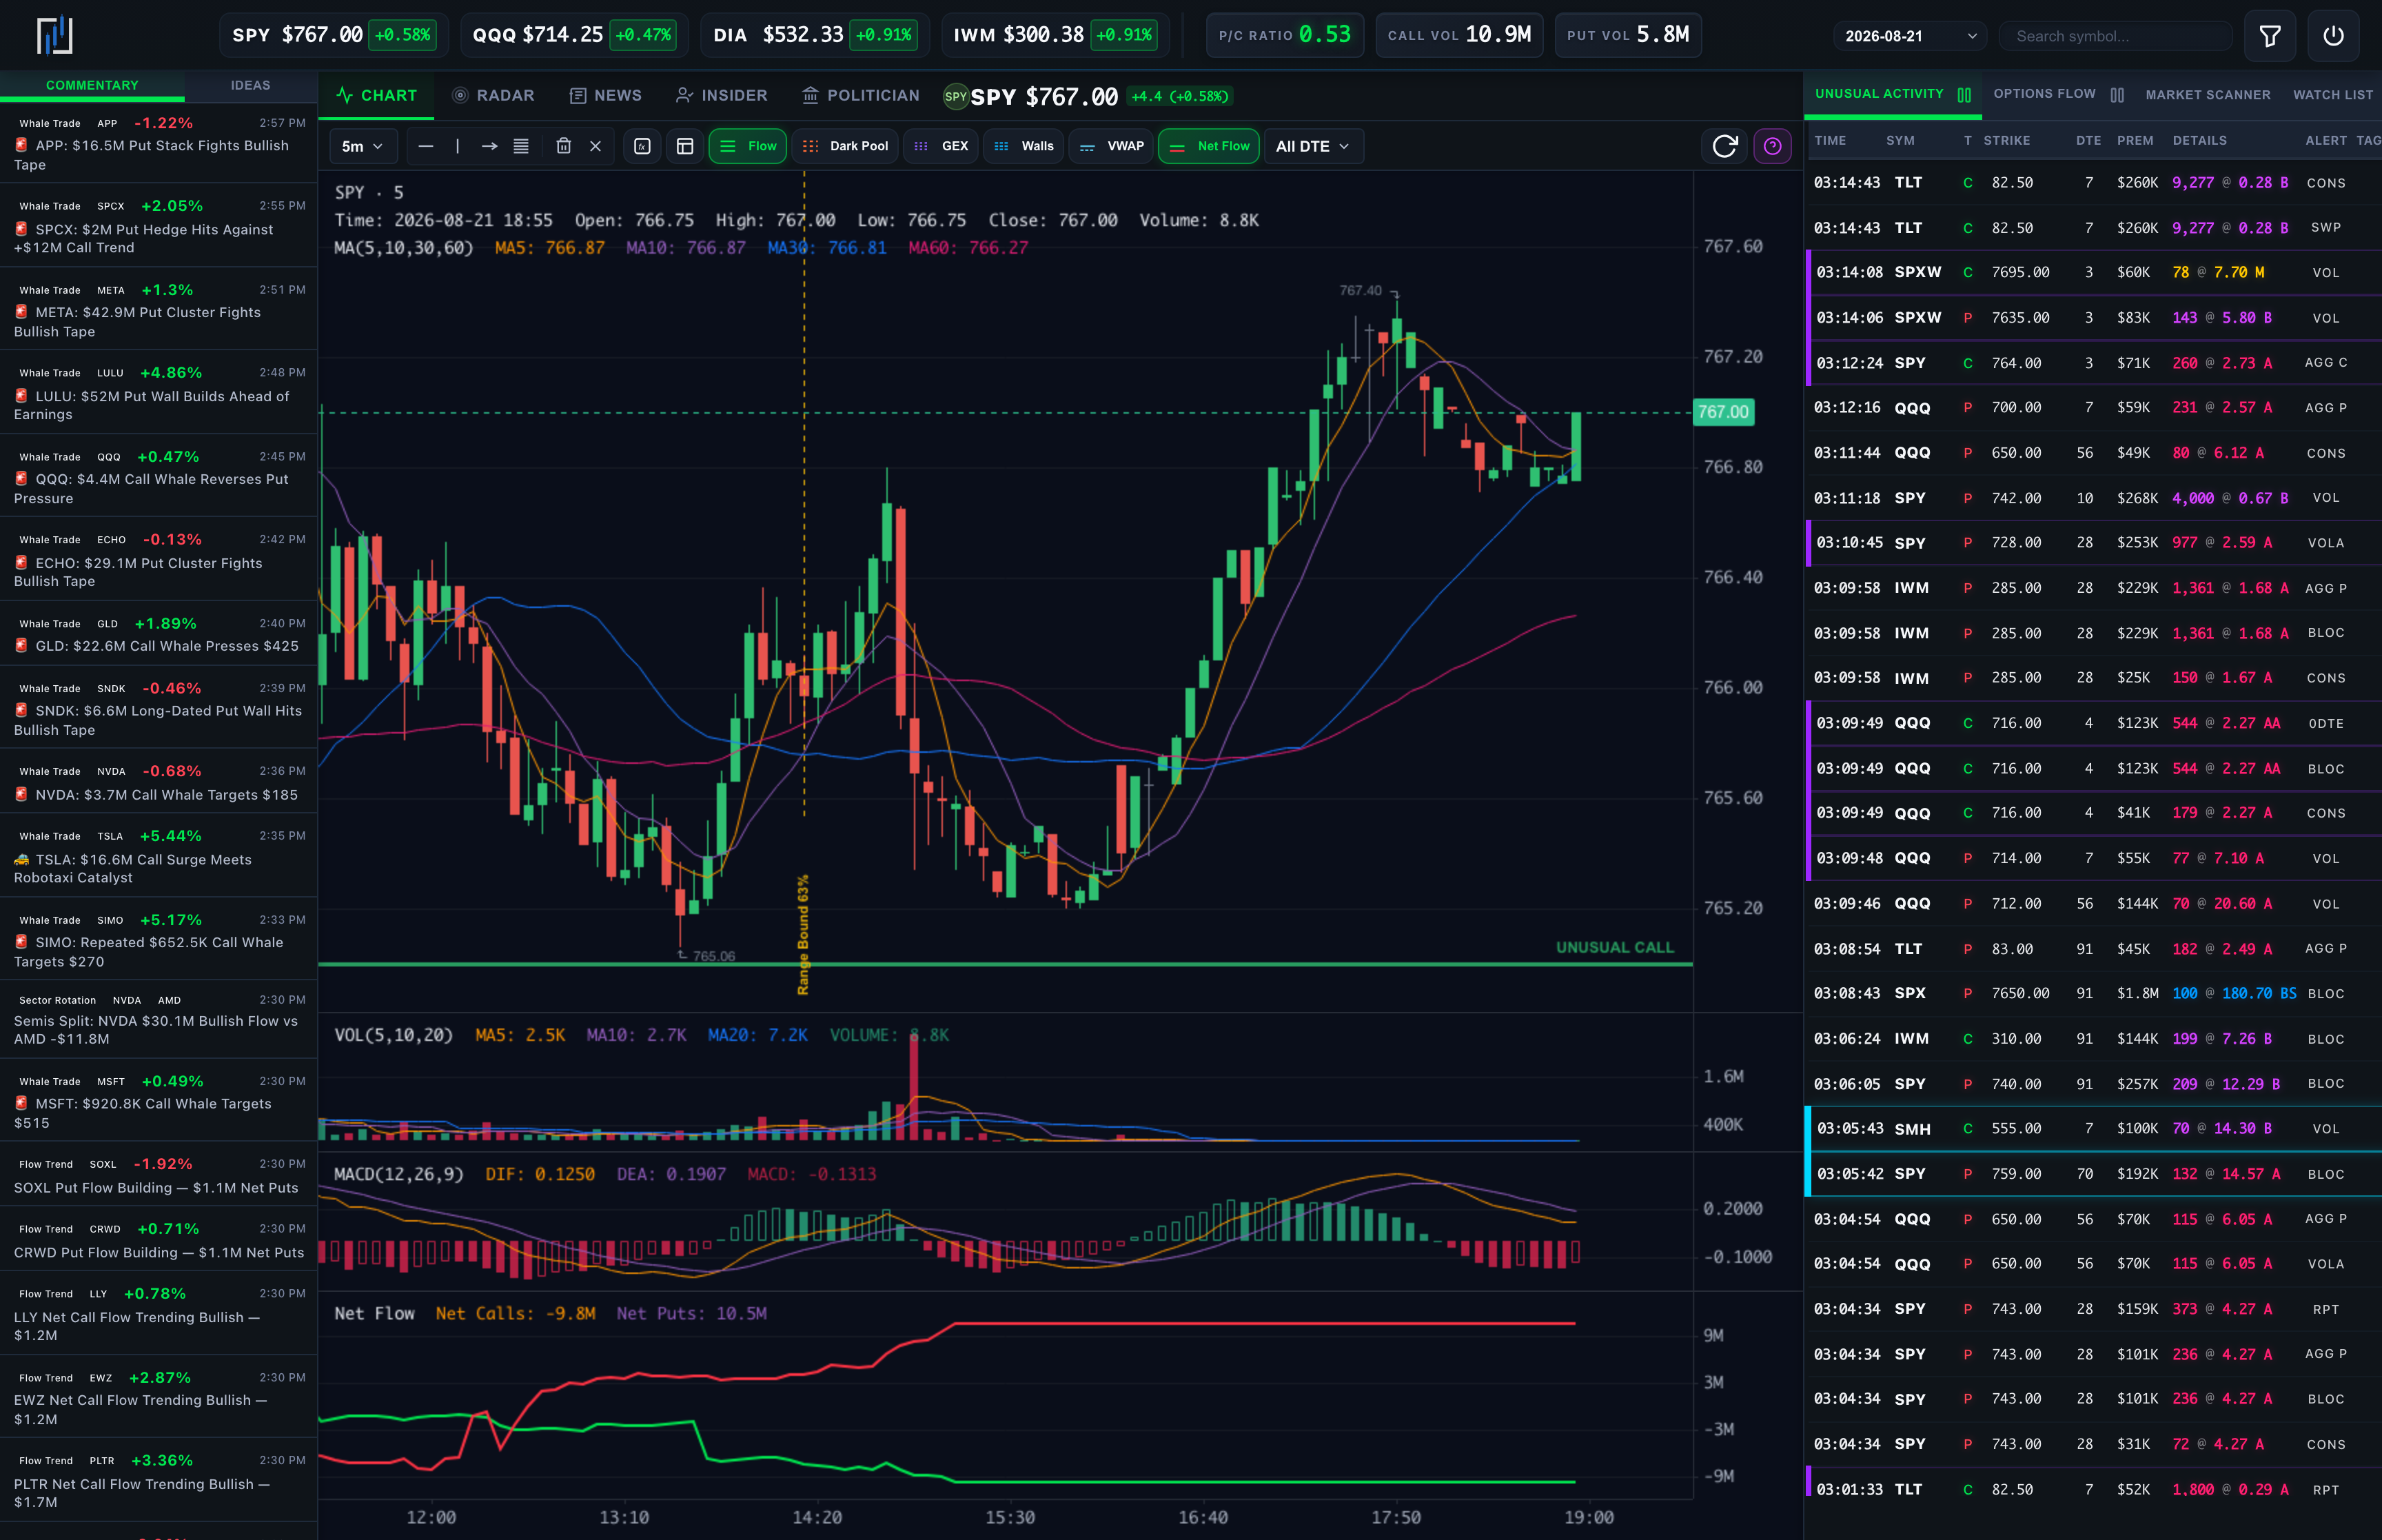
Task: Click the Politician tab icon
Action: click(811, 95)
